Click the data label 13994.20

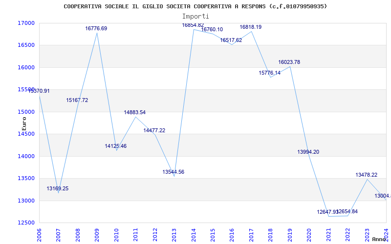[x=308, y=152]
